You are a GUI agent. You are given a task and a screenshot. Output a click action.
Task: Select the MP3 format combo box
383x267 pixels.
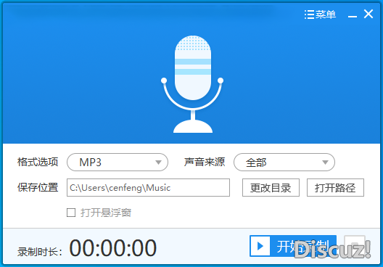coord(118,163)
